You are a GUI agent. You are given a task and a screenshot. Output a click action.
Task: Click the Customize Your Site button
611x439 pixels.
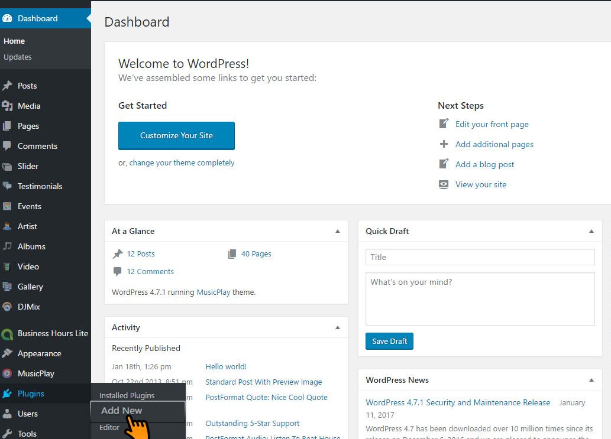[176, 135]
